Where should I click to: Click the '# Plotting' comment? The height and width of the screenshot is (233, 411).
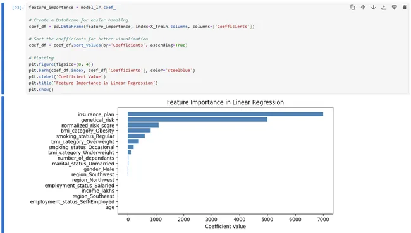(41, 57)
